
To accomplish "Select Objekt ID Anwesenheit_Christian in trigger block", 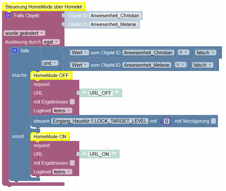I will (x=115, y=16).
